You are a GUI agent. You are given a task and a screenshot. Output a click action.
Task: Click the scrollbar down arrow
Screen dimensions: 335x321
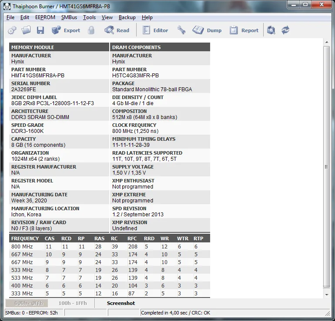[x=327, y=295]
